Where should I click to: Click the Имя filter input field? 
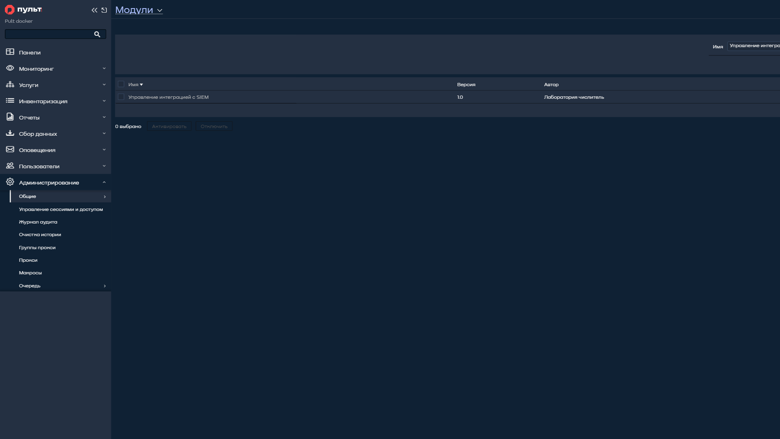pos(754,46)
